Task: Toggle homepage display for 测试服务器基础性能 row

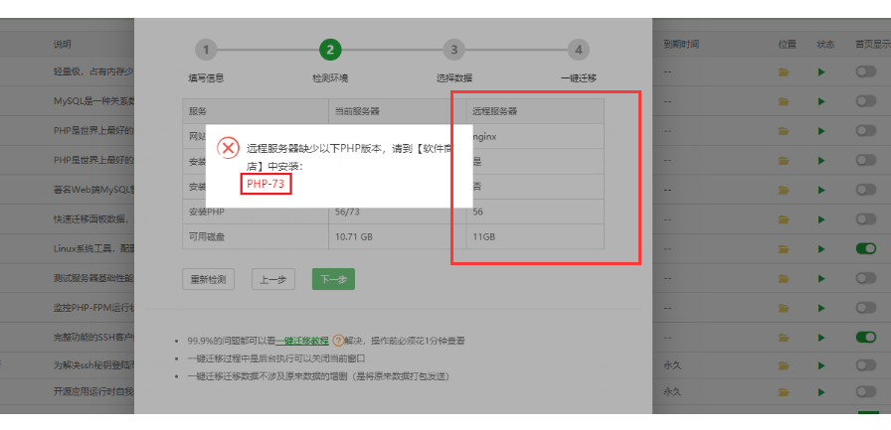Action: tap(866, 278)
